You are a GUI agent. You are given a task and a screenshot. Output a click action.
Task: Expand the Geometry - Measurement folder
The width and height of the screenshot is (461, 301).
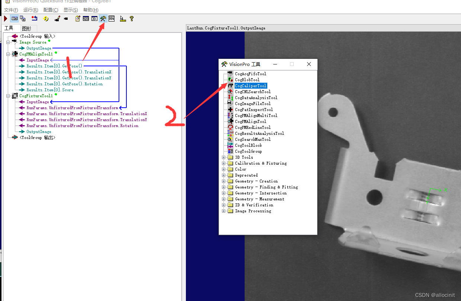[223, 199]
